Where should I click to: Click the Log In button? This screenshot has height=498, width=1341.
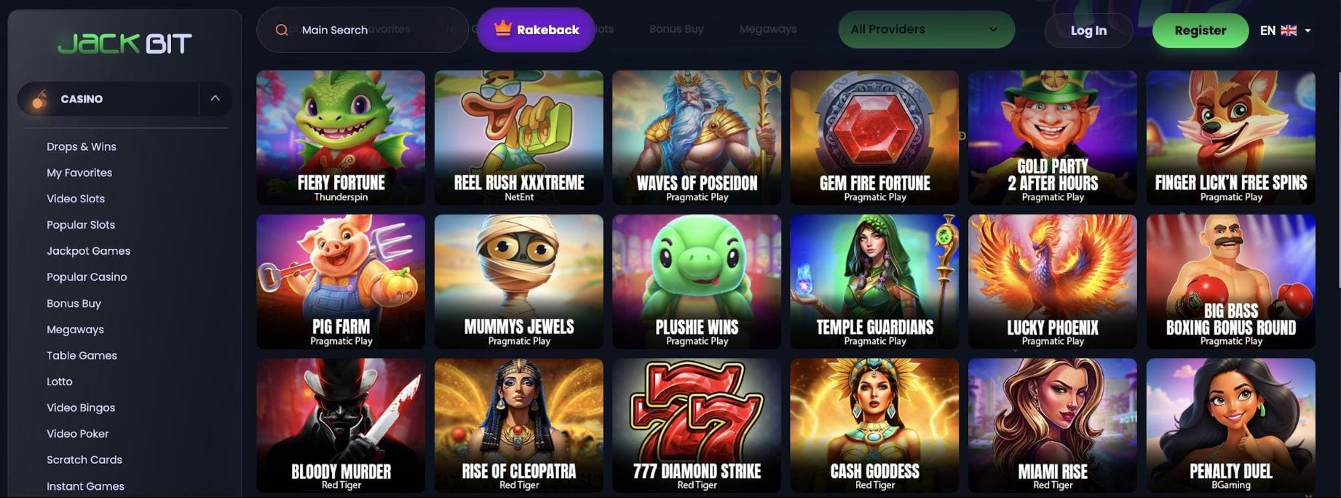click(1089, 30)
